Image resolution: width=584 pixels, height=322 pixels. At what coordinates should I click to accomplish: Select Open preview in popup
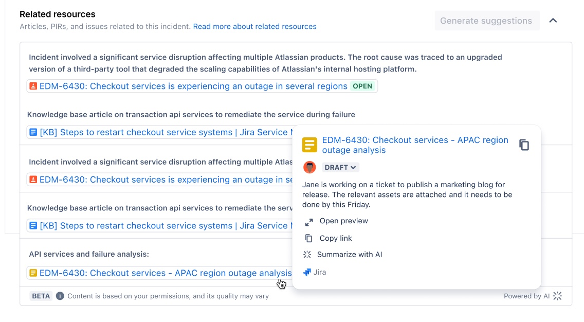[x=343, y=221]
